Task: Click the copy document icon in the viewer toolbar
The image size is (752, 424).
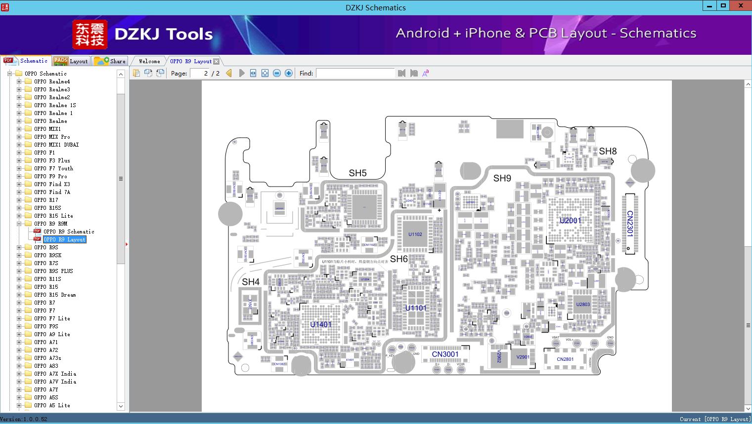Action: pyautogui.click(x=136, y=73)
